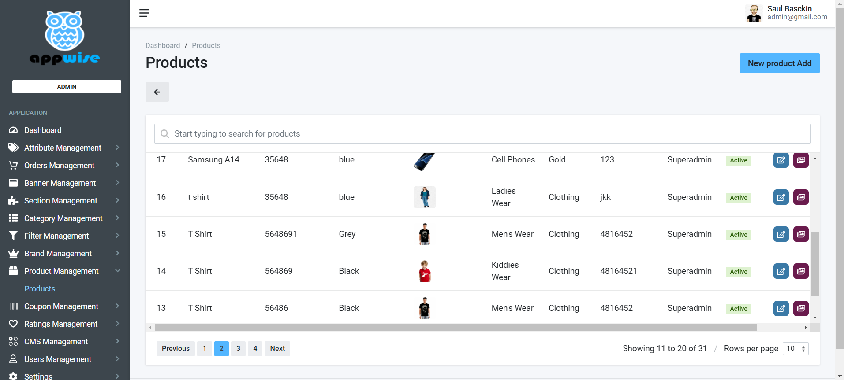The height and width of the screenshot is (380, 844).
Task: Edit product number 16 t shirt
Action: [781, 197]
